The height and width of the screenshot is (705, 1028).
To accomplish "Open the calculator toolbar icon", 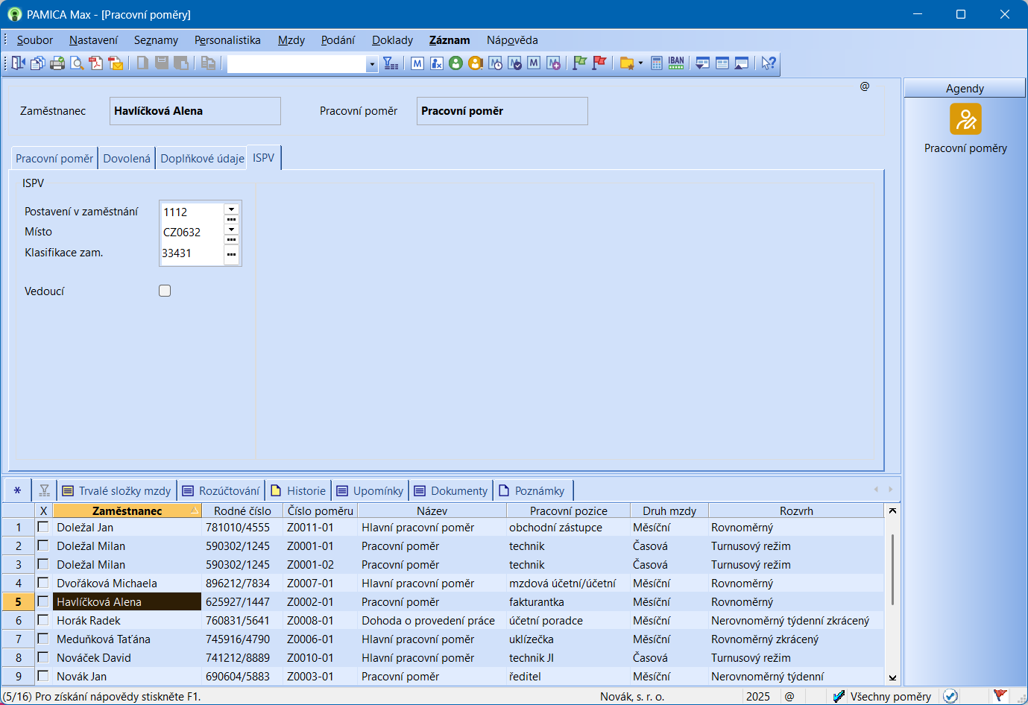I will (x=657, y=63).
